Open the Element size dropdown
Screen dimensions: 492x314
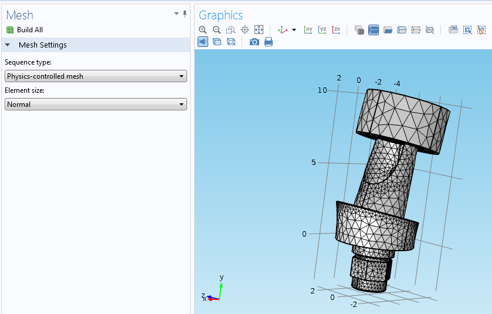click(x=96, y=104)
